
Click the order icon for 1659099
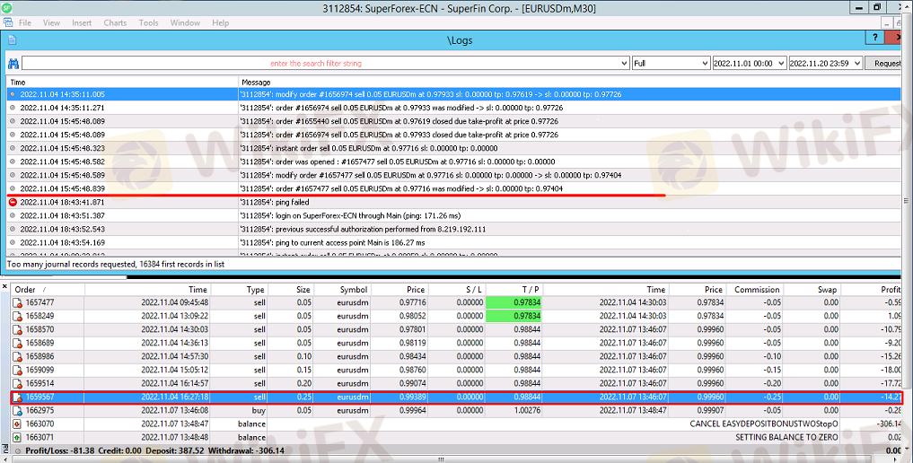17,370
